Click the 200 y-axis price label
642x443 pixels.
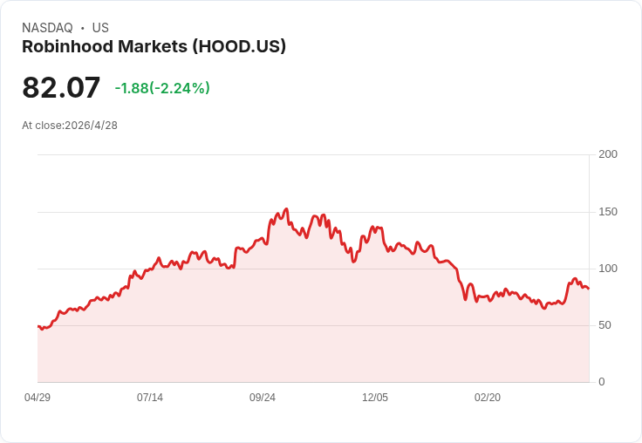[x=608, y=154]
